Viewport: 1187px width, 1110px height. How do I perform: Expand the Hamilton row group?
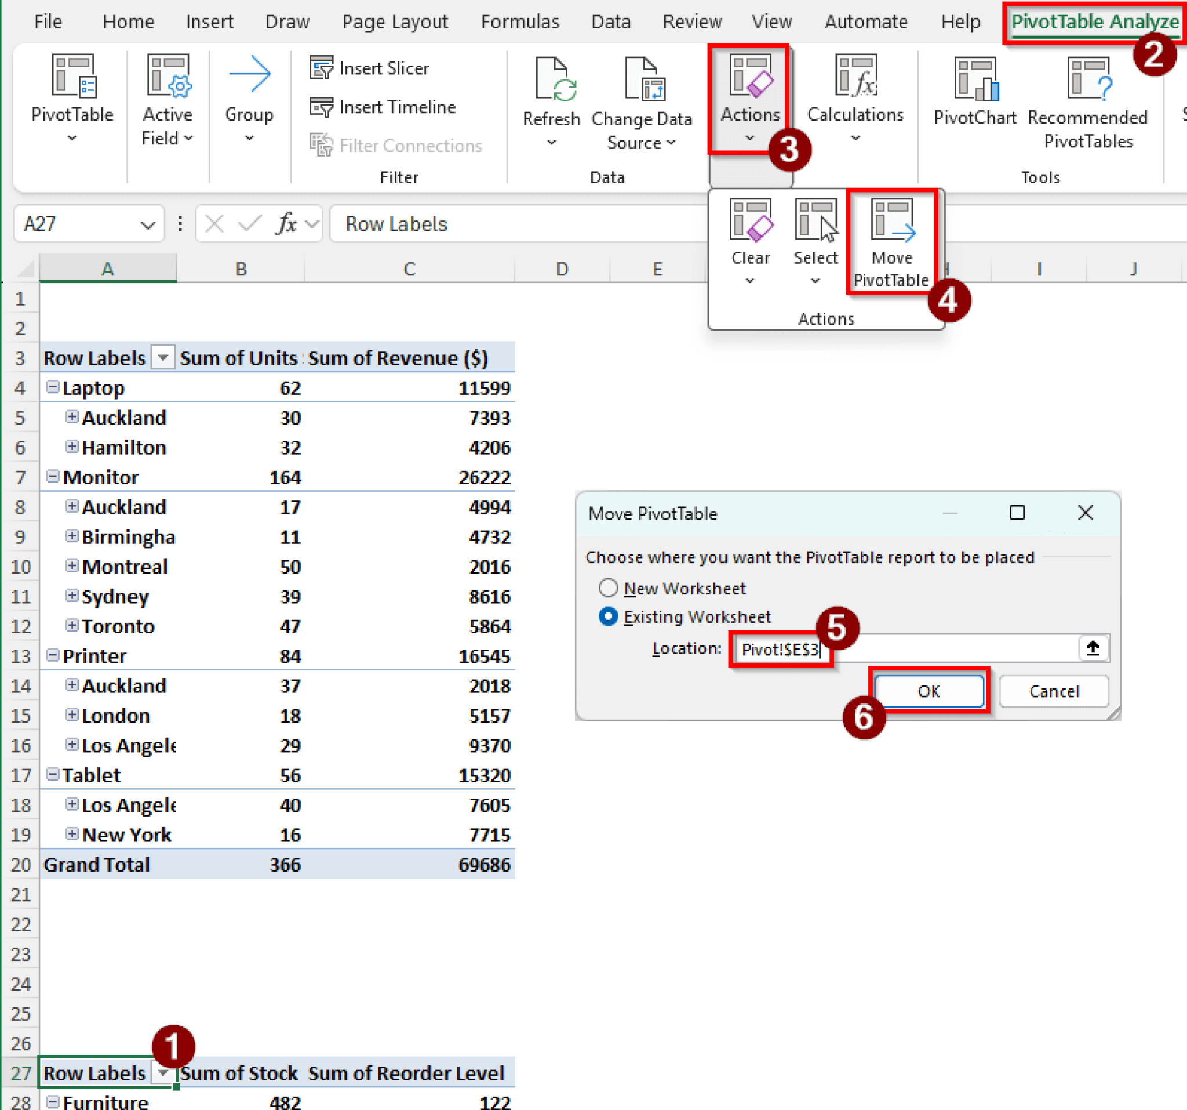coord(73,447)
